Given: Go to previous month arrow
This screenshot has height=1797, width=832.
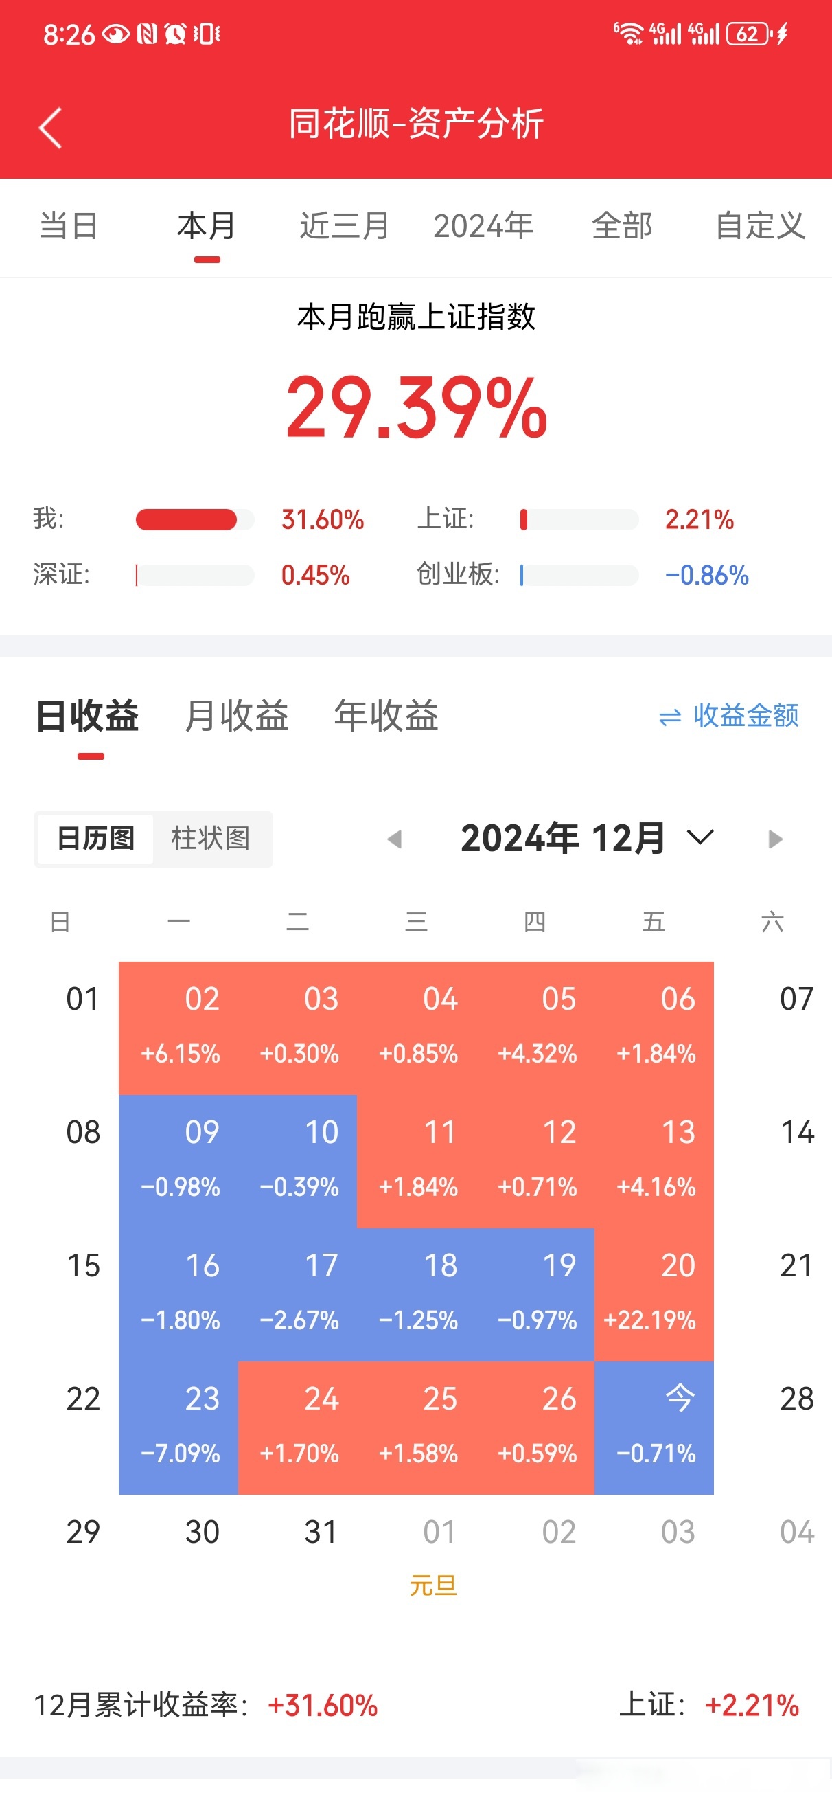Looking at the screenshot, I should point(395,839).
